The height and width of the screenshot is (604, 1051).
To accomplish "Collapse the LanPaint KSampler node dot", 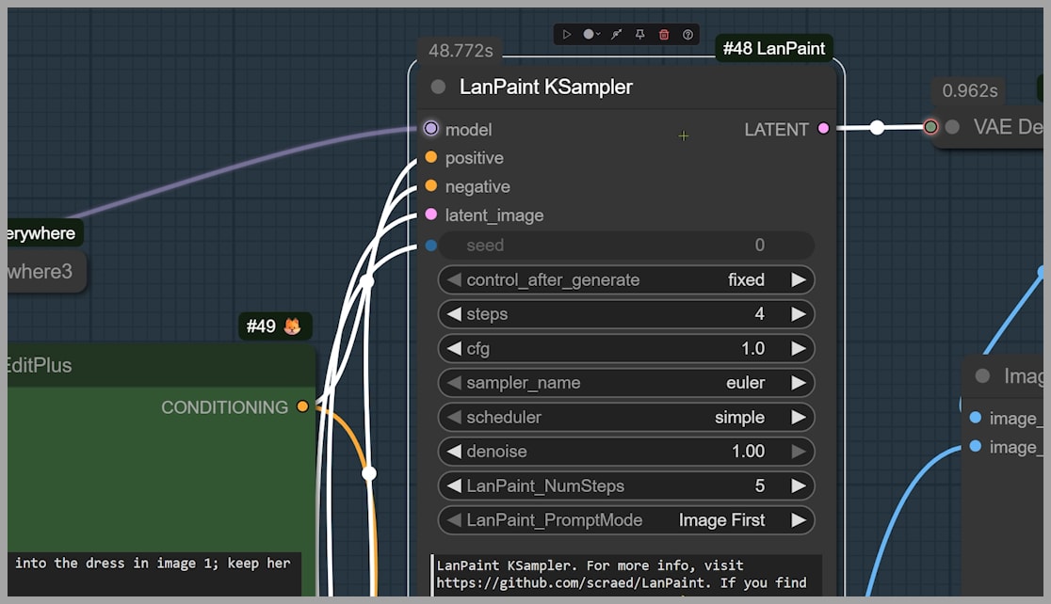I will (438, 87).
